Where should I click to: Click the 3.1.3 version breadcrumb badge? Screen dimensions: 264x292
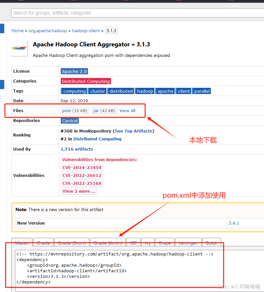click(x=111, y=31)
